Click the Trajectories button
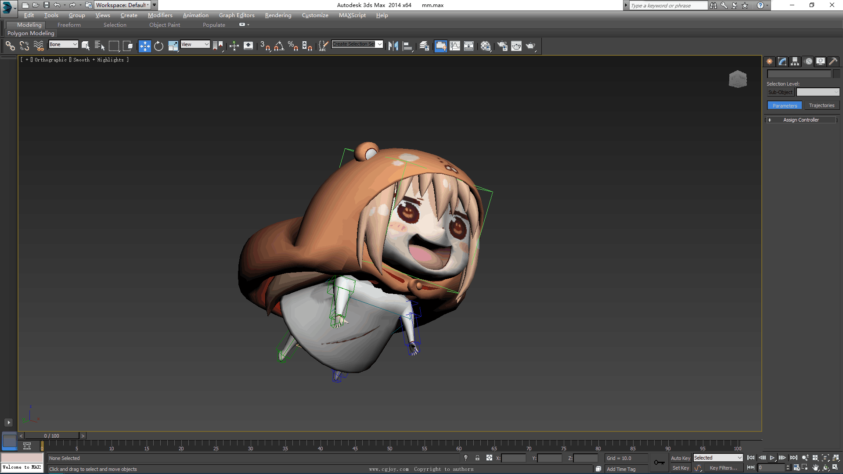Viewport: 843px width, 474px height. point(821,105)
